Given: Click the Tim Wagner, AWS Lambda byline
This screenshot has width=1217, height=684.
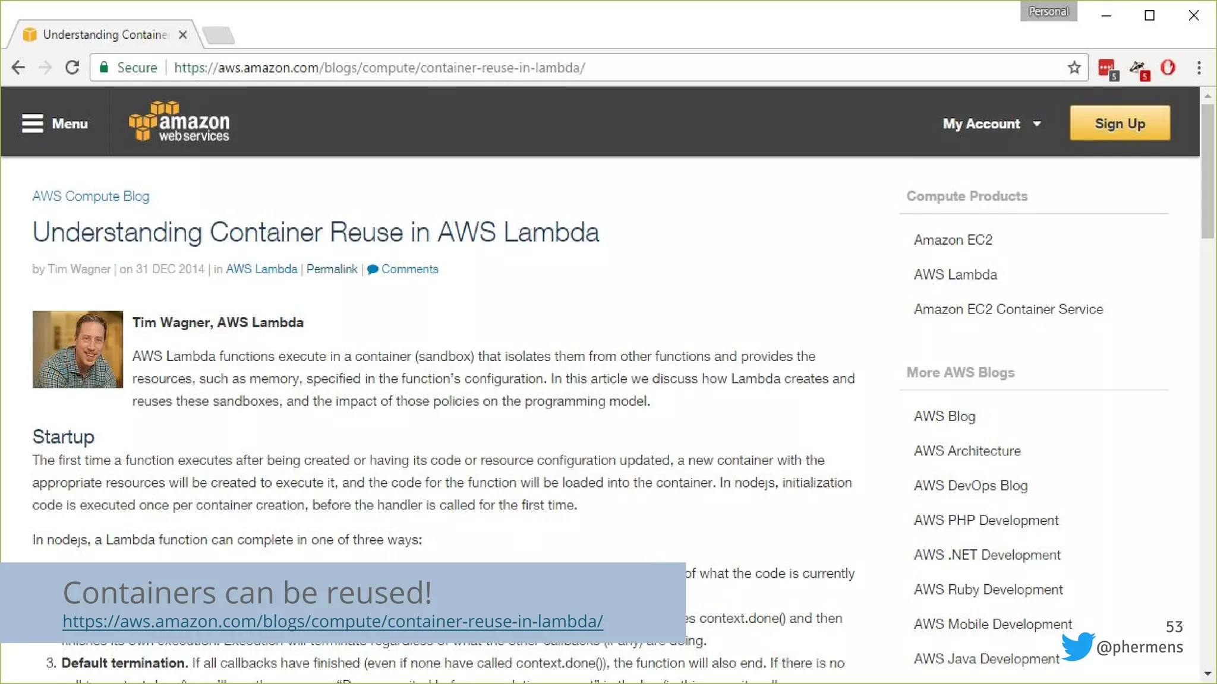Looking at the screenshot, I should point(217,322).
